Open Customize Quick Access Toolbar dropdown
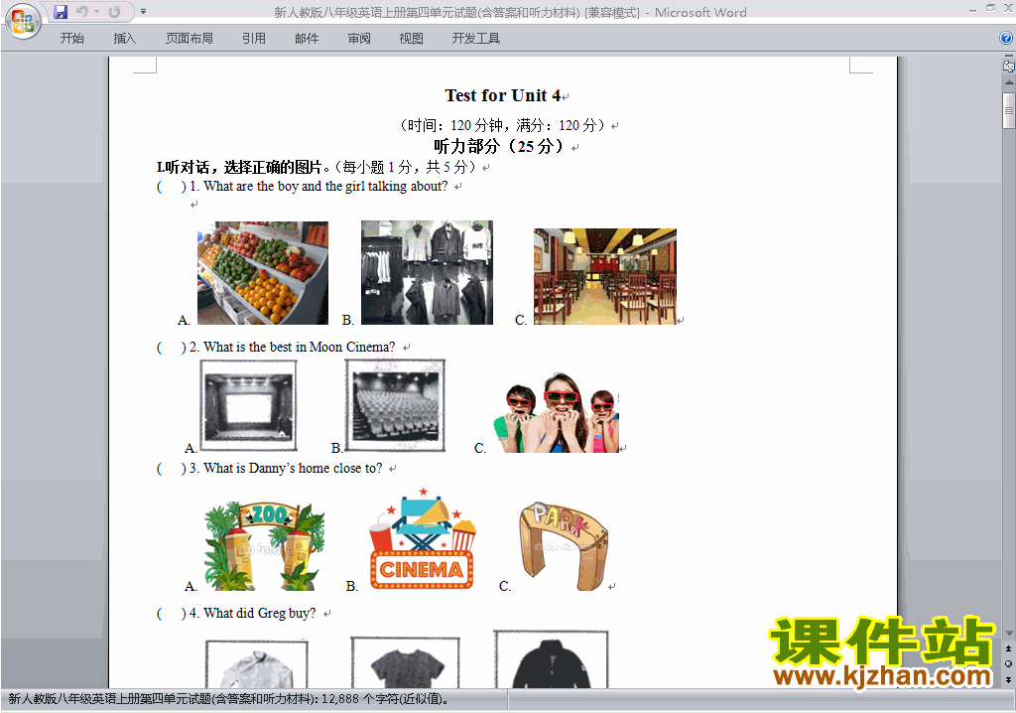The image size is (1016, 713). click(x=143, y=12)
